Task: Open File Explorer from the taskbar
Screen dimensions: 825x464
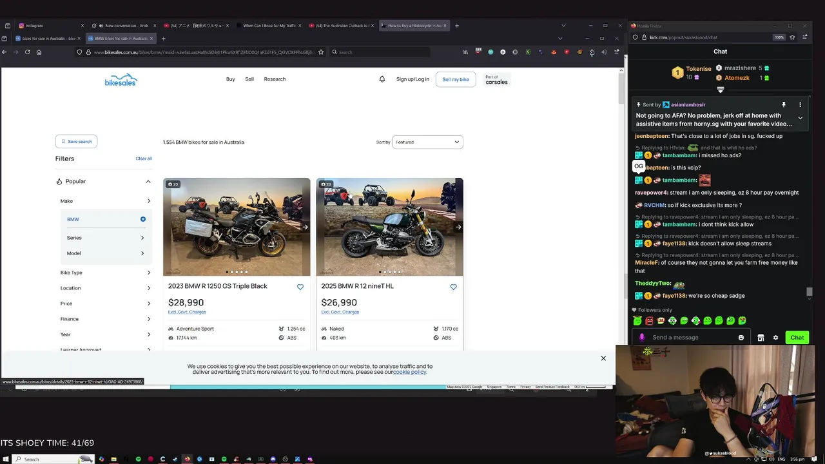Action: pos(113,459)
